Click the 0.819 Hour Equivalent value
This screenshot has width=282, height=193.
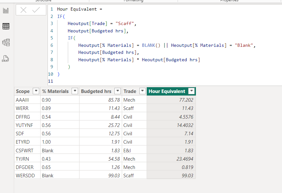(x=187, y=167)
